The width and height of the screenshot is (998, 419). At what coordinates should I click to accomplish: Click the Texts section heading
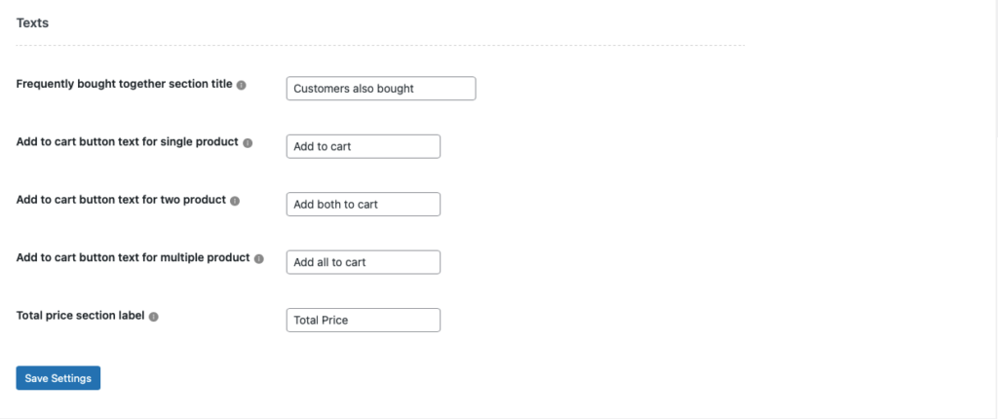(x=32, y=23)
